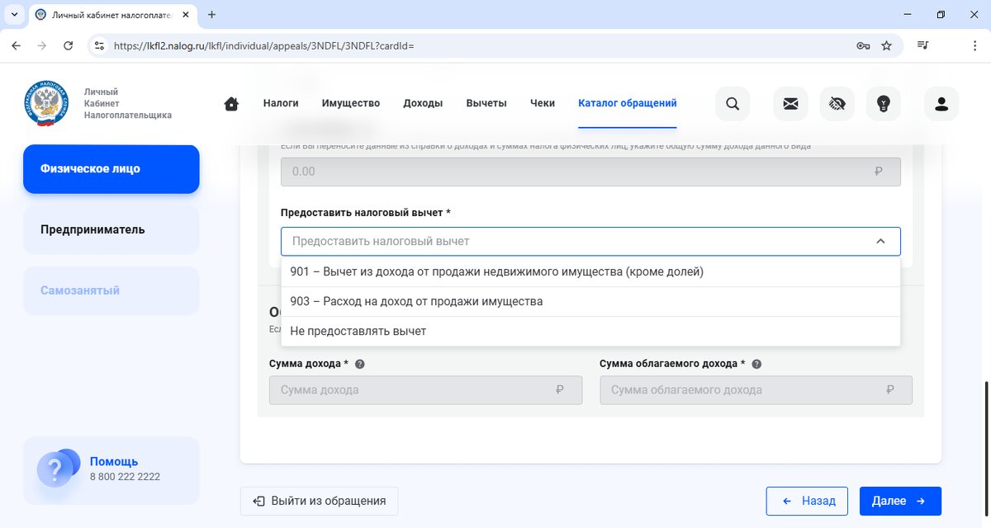Switch to Предприниматель profile
This screenshot has width=991, height=528.
tap(111, 230)
